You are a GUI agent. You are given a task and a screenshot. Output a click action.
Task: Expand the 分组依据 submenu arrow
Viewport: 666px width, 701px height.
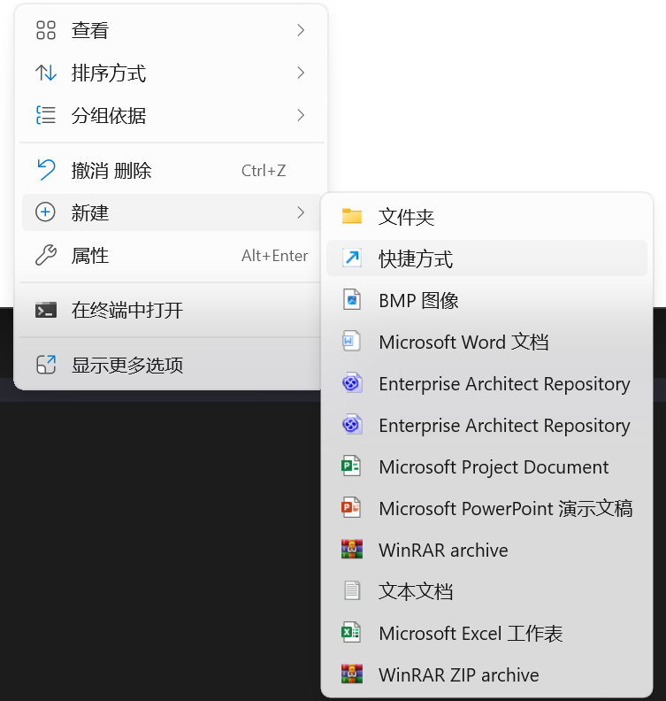(x=301, y=115)
